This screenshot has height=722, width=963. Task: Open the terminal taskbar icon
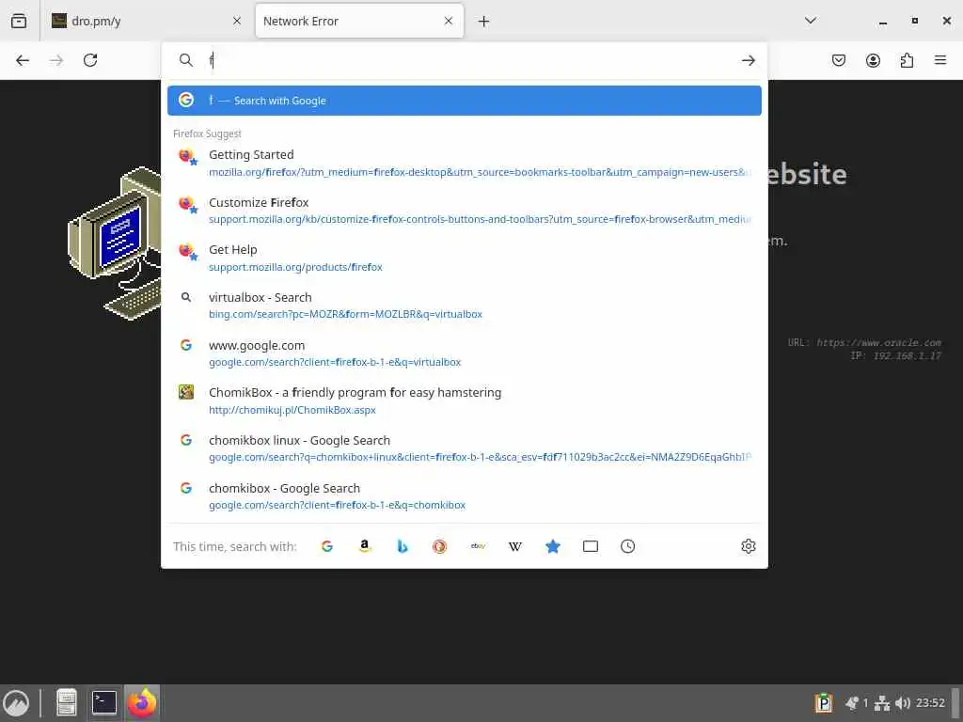[x=104, y=703]
